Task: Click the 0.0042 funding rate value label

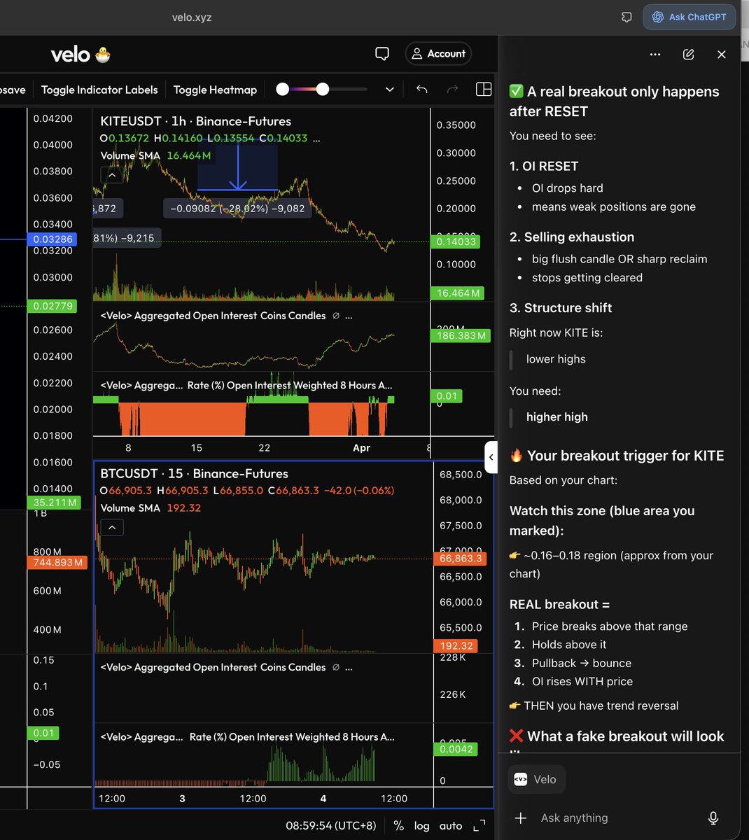Action: pos(456,749)
